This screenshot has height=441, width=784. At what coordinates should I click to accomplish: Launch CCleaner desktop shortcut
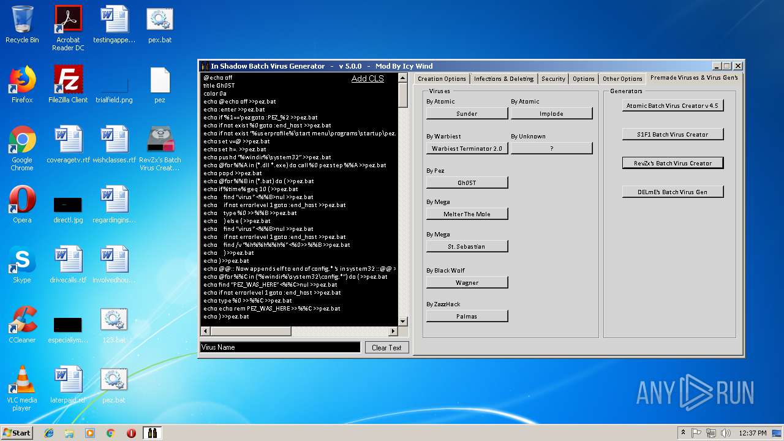pyautogui.click(x=22, y=325)
